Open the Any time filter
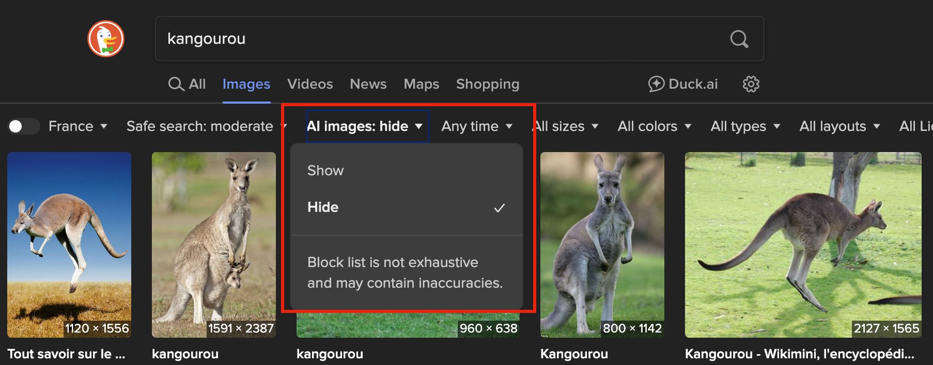 pos(477,126)
